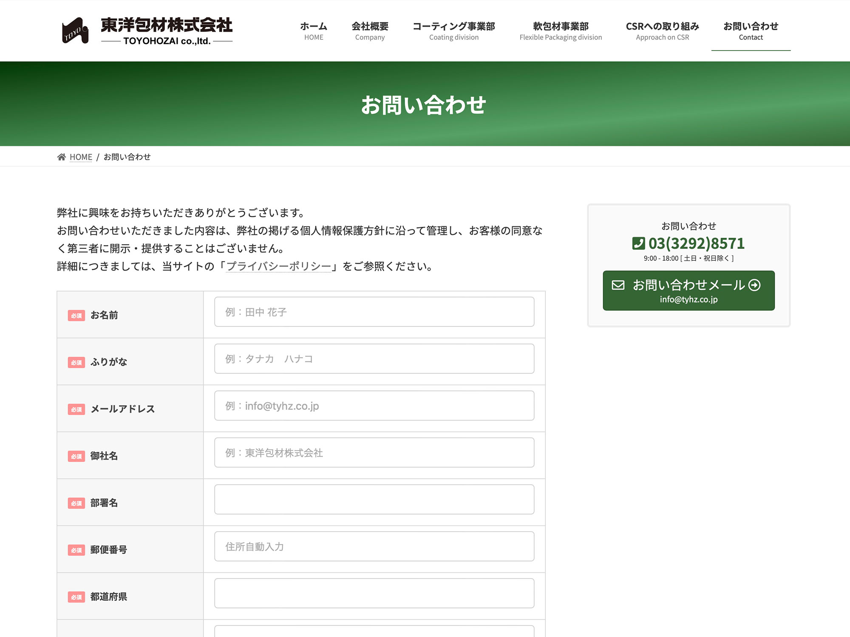Screen dimensions: 850x637
Task: Click the house icon in the breadcrumb
Action: tap(61, 156)
